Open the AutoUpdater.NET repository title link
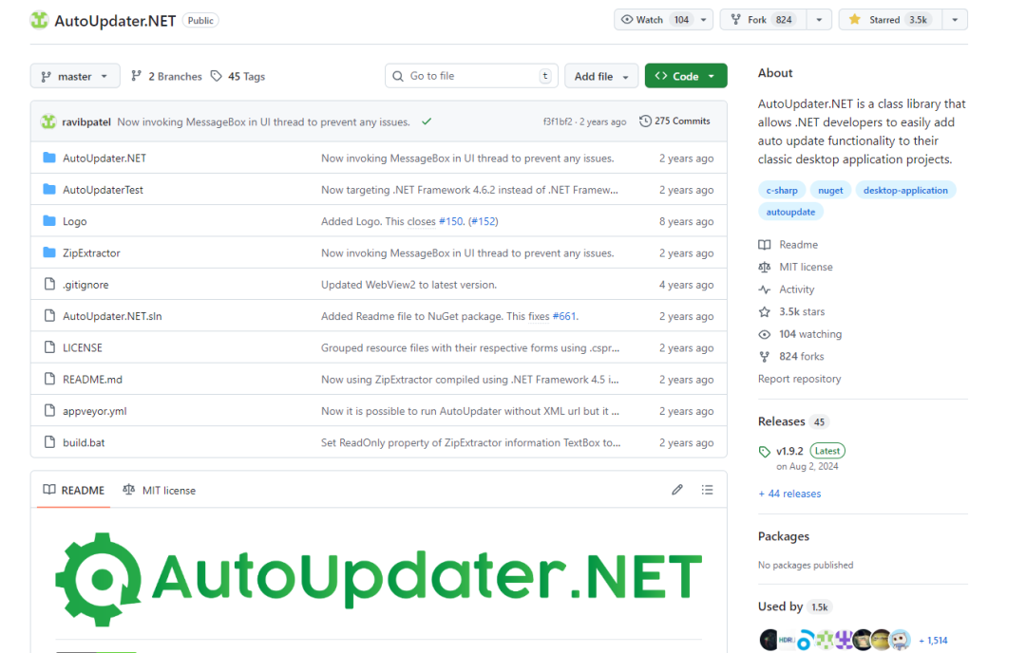Viewport: 1026px width, 653px height. tap(115, 21)
